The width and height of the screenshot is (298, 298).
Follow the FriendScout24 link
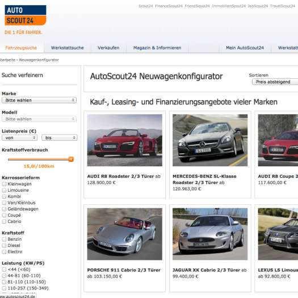pos(197,6)
